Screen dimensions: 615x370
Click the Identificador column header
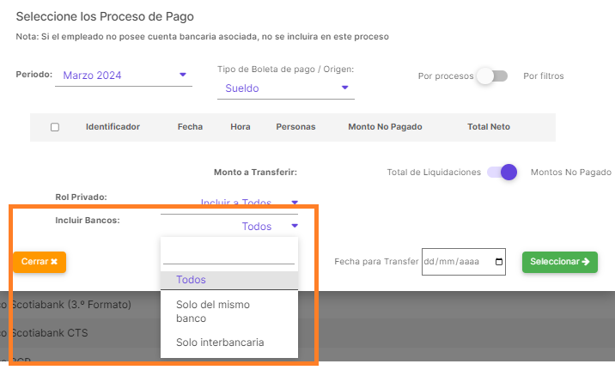click(113, 127)
